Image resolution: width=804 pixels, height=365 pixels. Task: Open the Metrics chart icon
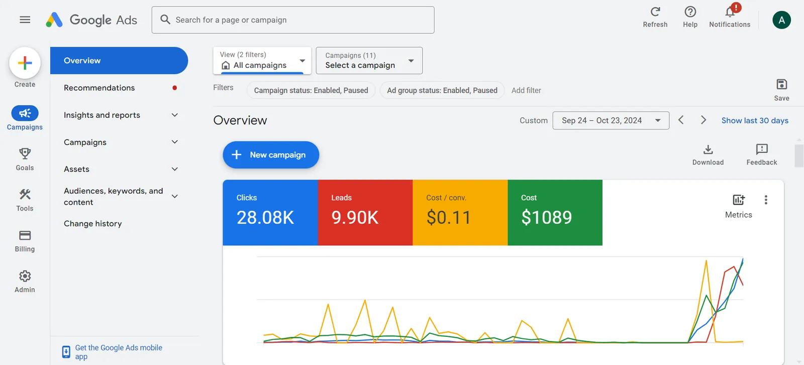click(739, 200)
